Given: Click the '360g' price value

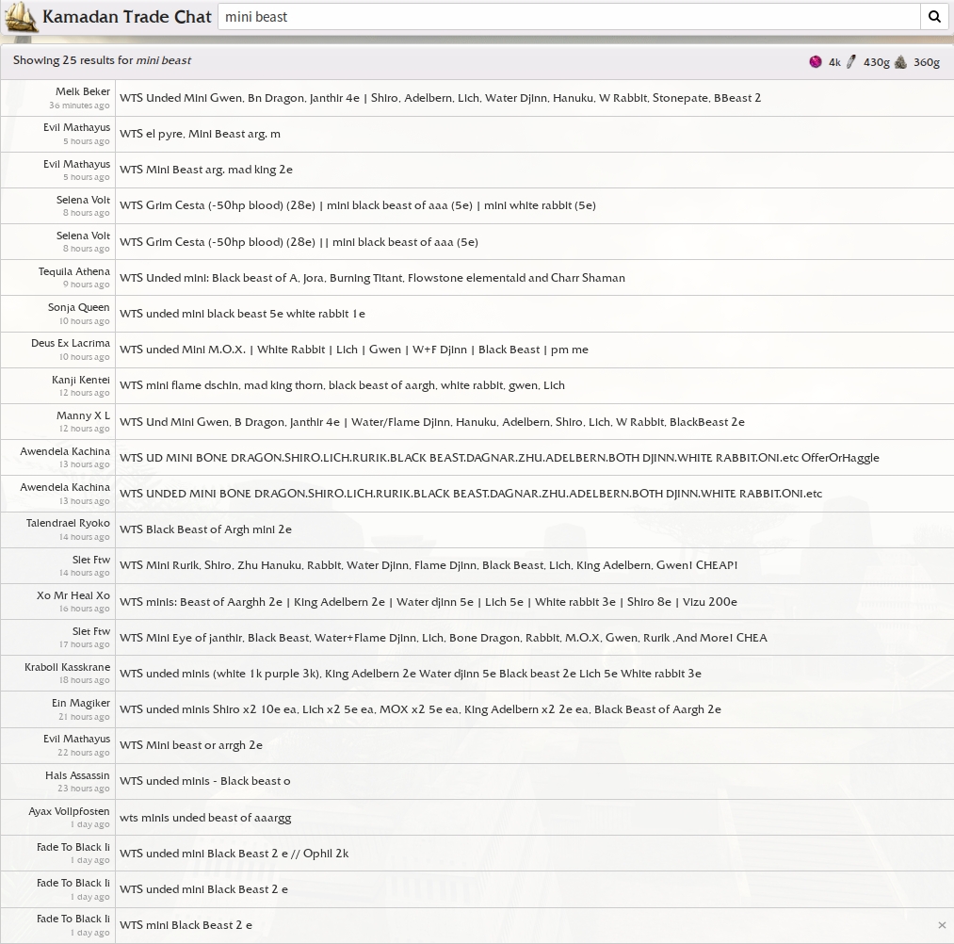Looking at the screenshot, I should coord(926,62).
